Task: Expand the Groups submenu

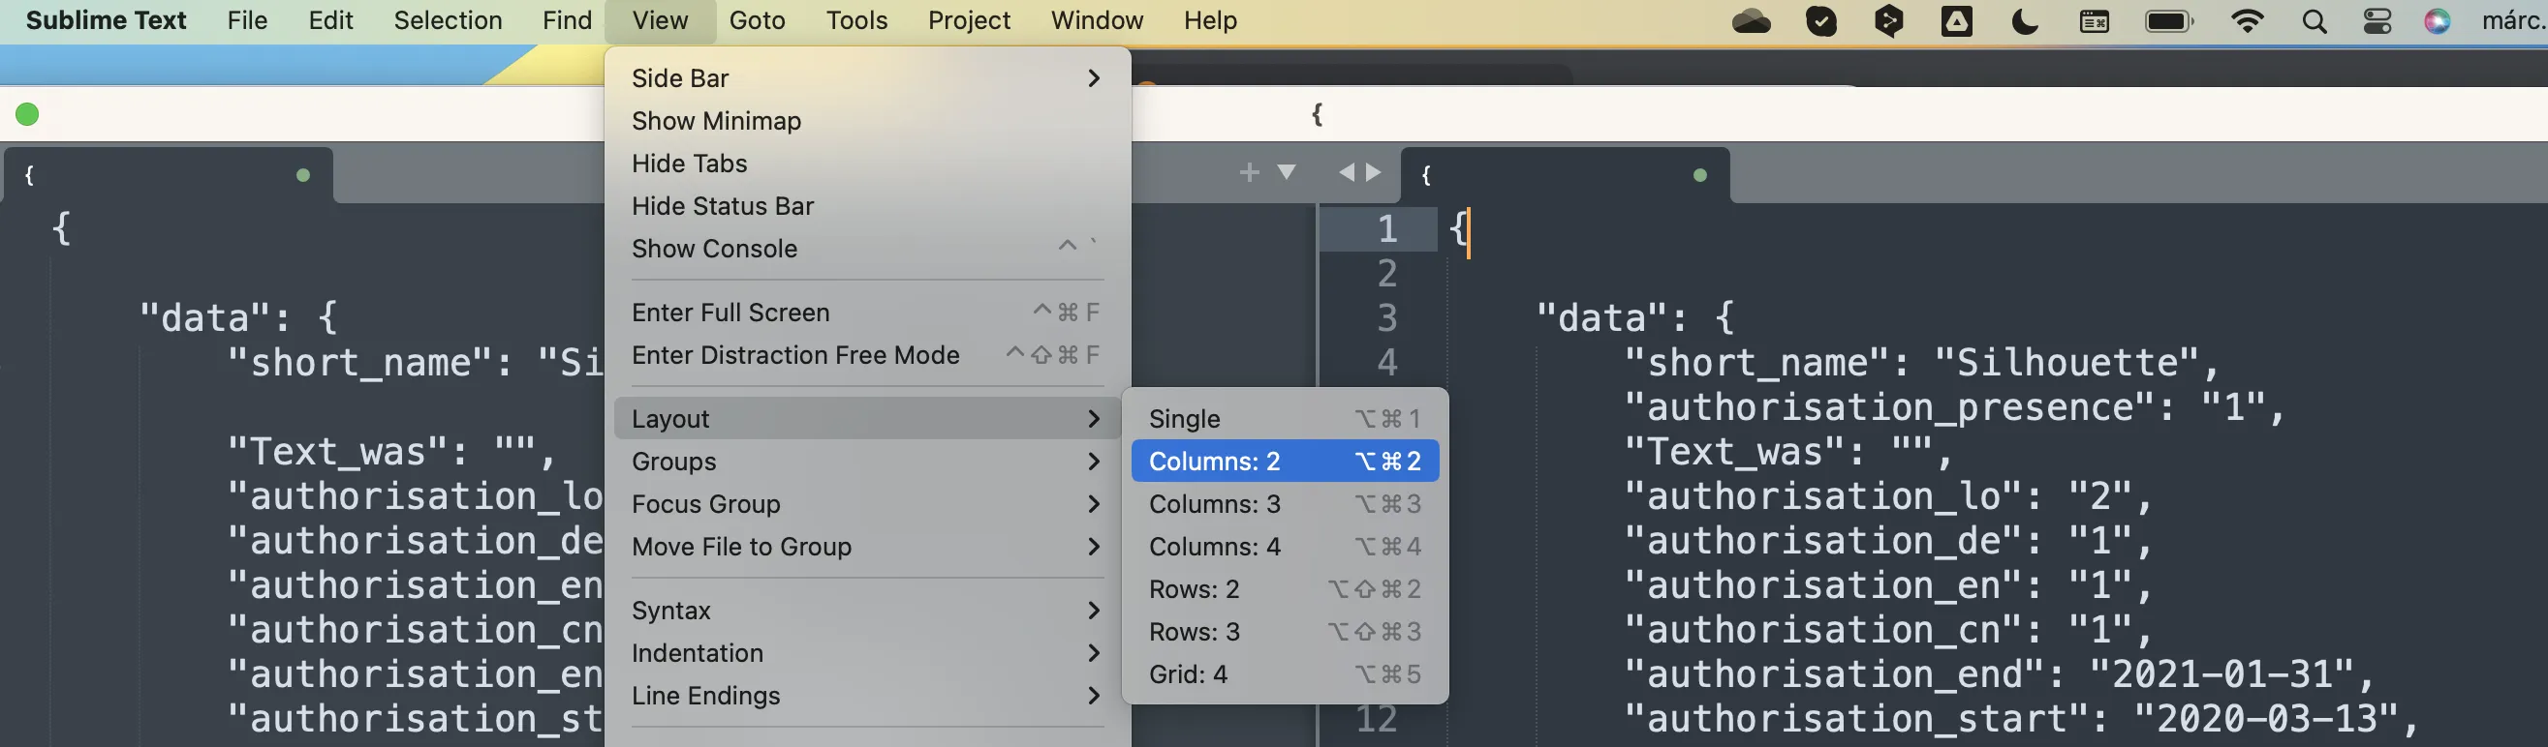Action: coord(866,462)
